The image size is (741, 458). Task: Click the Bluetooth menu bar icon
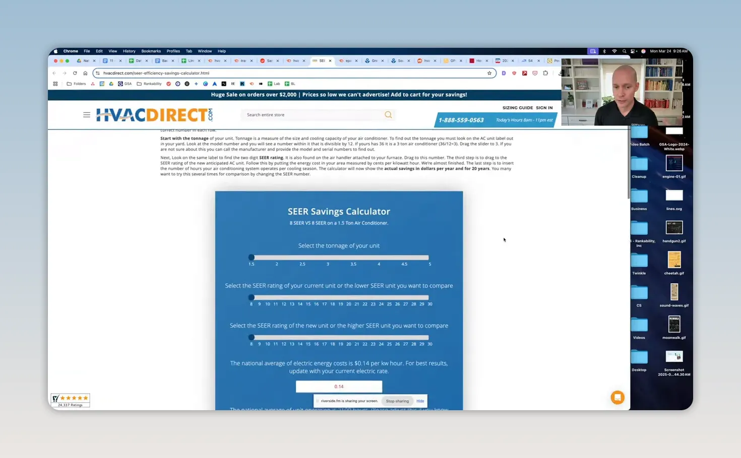(x=604, y=51)
